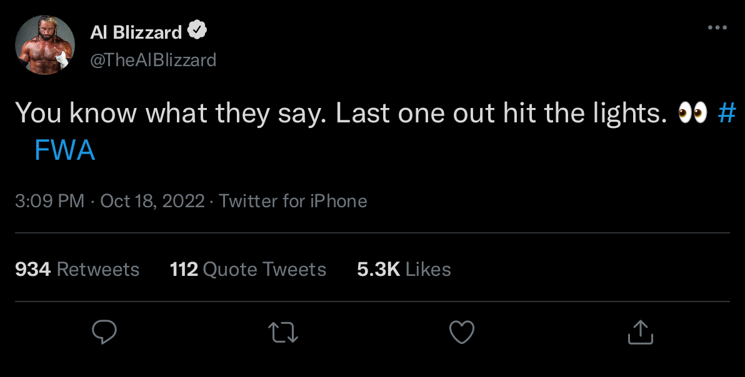Image resolution: width=745 pixels, height=377 pixels.
Task: View the 112 Quote Tweets list
Action: [248, 269]
